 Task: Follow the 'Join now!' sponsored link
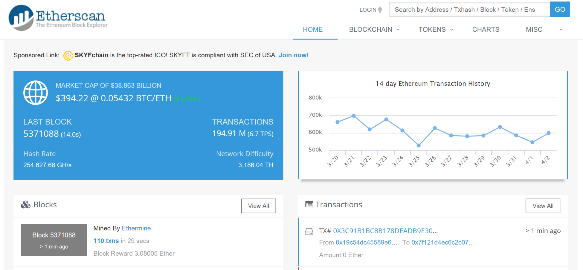293,55
